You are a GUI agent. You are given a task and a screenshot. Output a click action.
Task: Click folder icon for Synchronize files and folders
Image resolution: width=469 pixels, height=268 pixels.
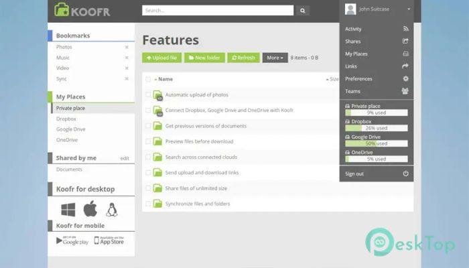coord(157,204)
